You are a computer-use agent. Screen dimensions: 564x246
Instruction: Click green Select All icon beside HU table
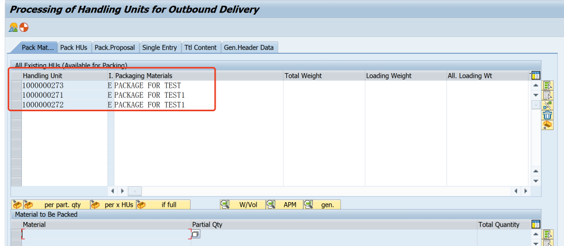(x=547, y=86)
